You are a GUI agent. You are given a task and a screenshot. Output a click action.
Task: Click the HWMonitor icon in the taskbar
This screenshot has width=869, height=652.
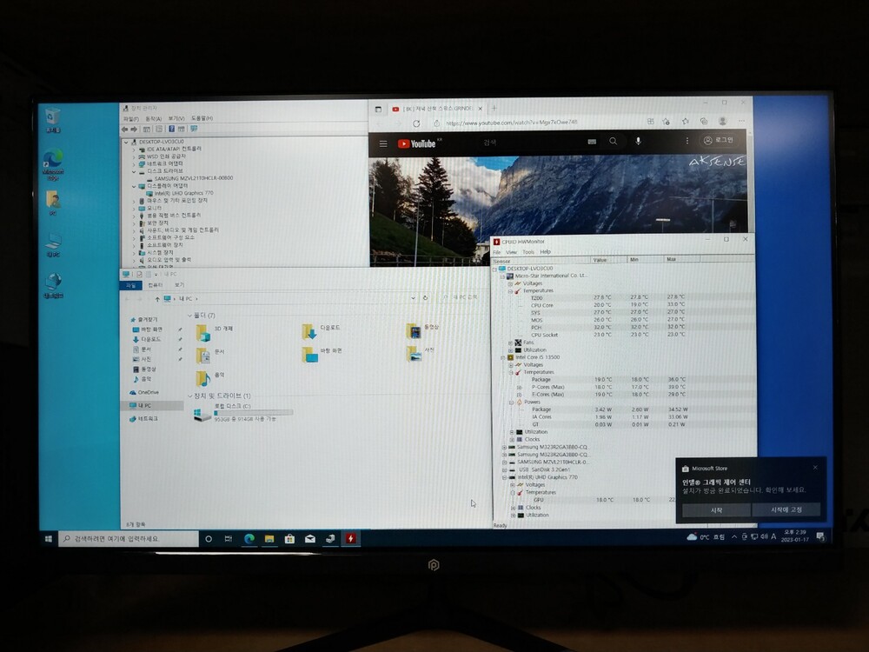(x=351, y=539)
